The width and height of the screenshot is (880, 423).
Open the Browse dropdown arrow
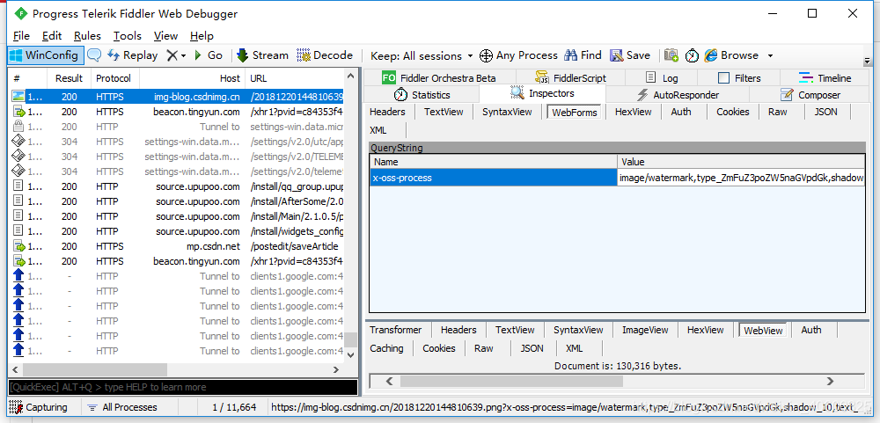click(x=770, y=55)
